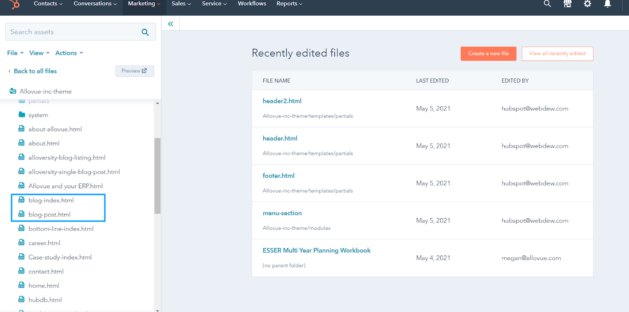Expand the File dropdown
Screen dimensions: 629x312
pos(15,53)
